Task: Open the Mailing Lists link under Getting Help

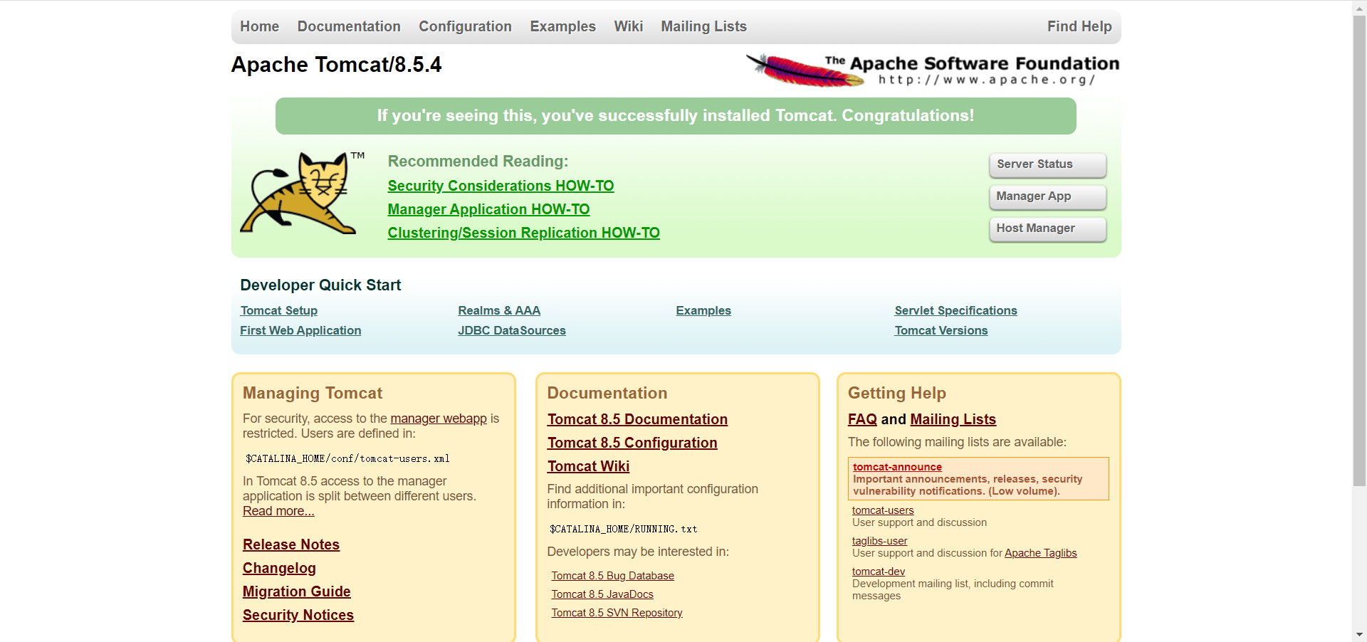Action: click(x=953, y=419)
